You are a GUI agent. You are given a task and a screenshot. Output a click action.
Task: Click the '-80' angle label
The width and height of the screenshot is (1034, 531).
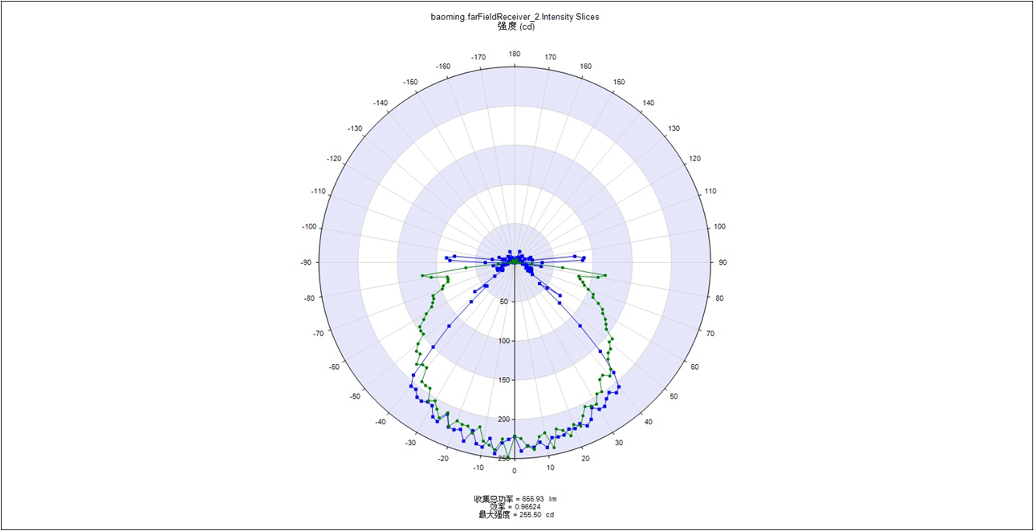pyautogui.click(x=309, y=298)
